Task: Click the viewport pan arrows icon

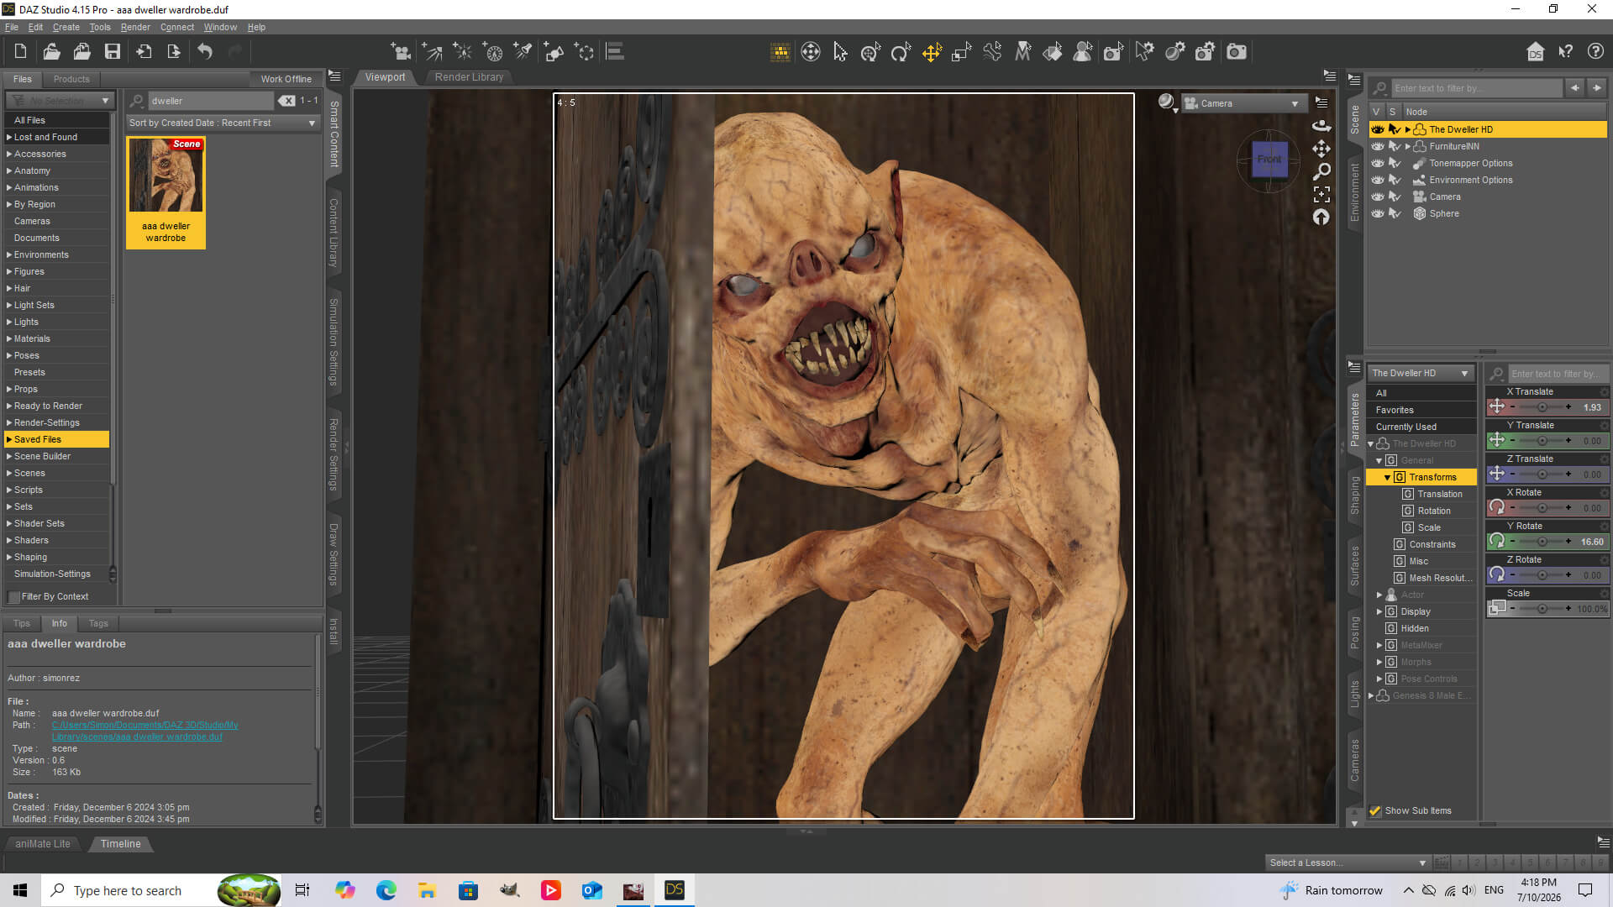Action: (x=1321, y=149)
